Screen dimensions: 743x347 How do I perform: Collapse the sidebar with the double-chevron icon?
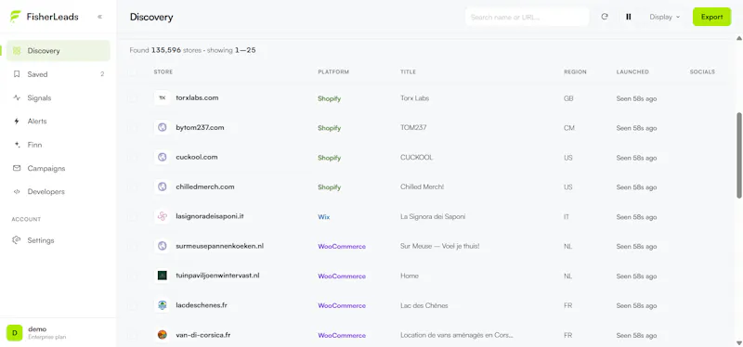click(x=100, y=17)
